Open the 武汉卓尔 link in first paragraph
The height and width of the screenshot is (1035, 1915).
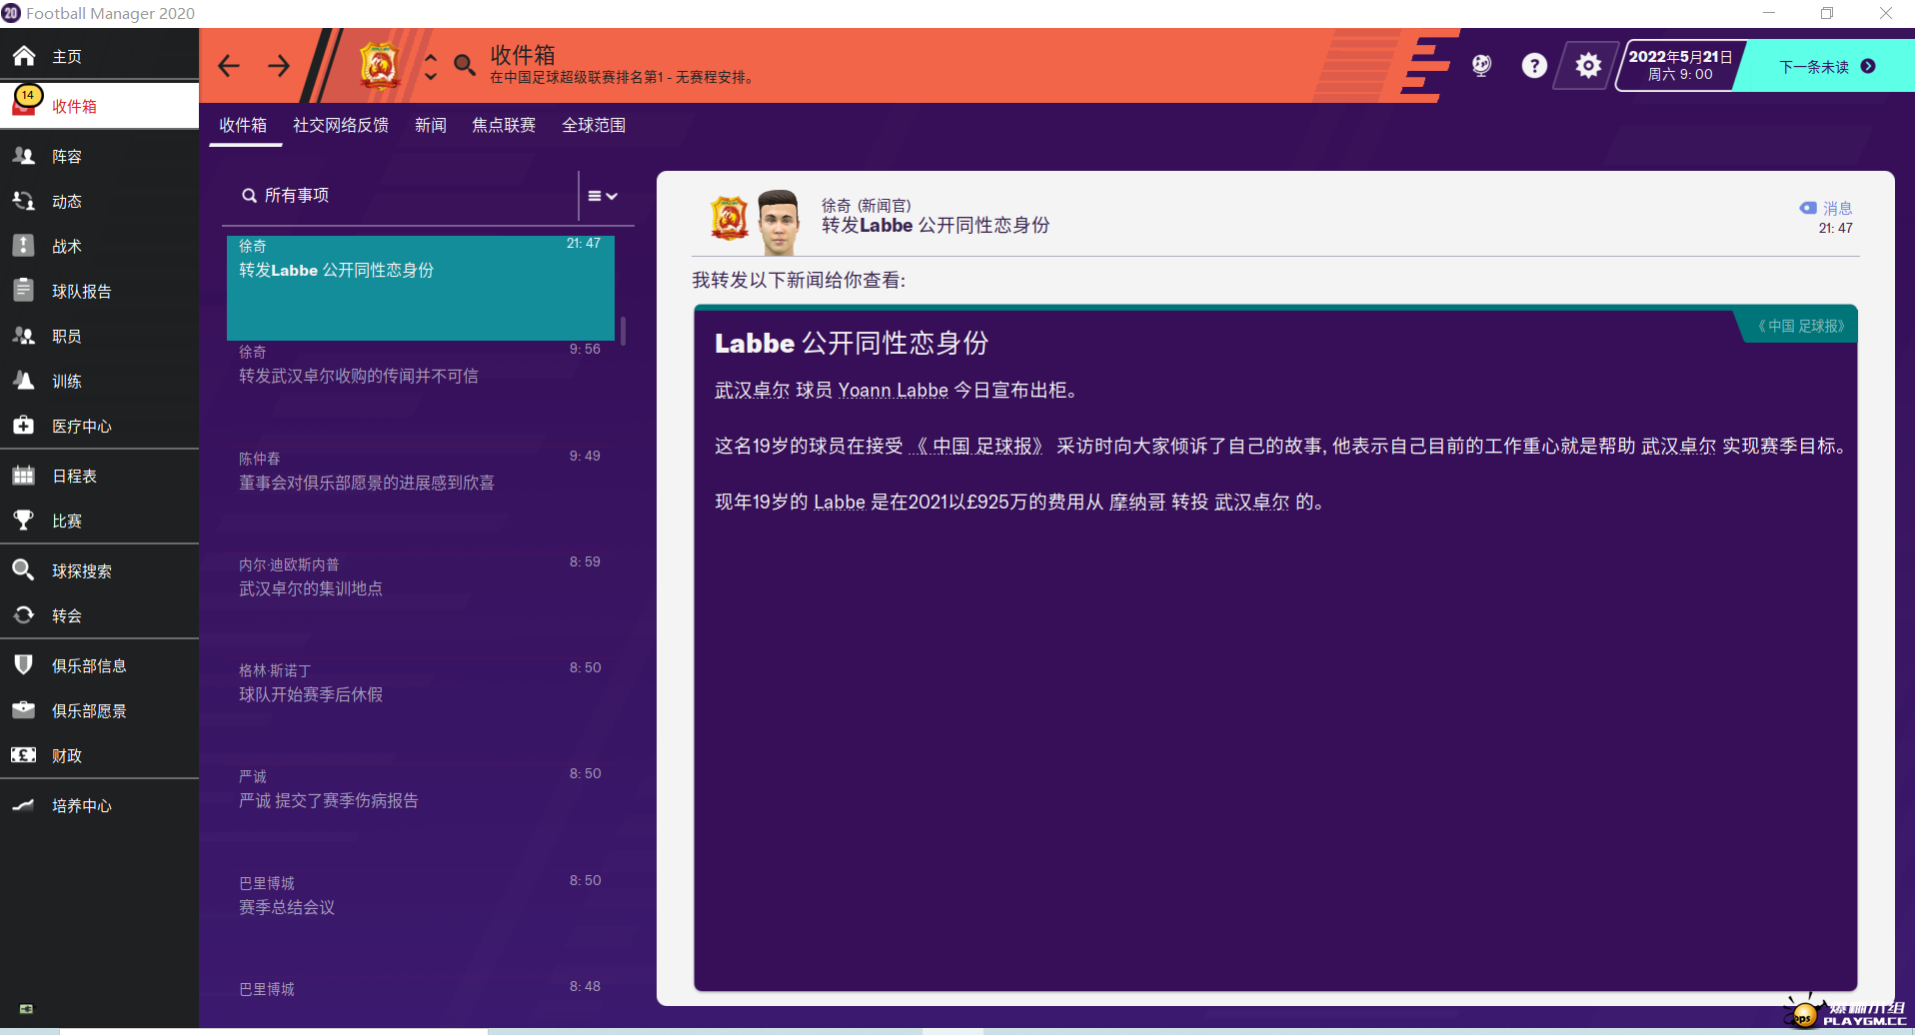(752, 390)
